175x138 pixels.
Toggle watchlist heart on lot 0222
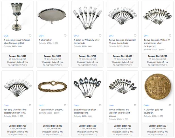click(x=65, y=105)
